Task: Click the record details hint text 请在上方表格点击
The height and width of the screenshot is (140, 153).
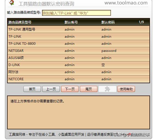Action: (x=37, y=101)
